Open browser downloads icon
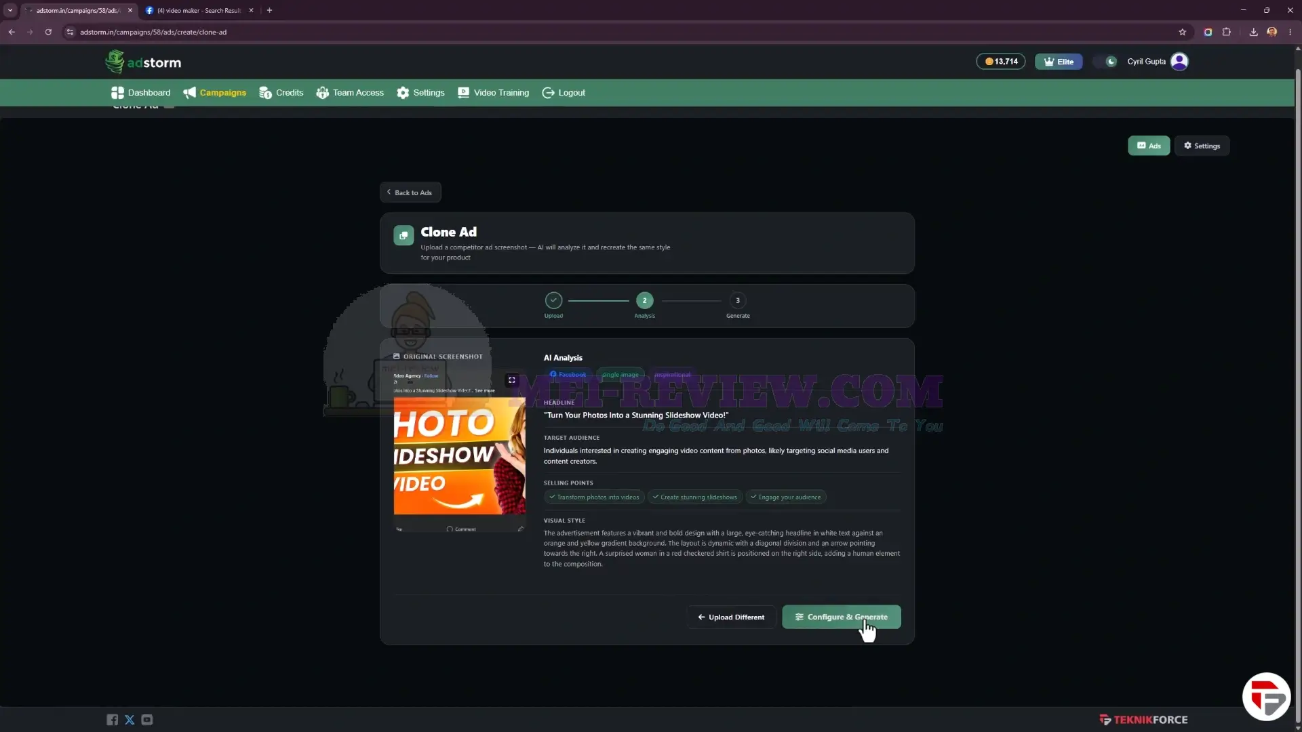Viewport: 1302px width, 732px height. click(1253, 32)
